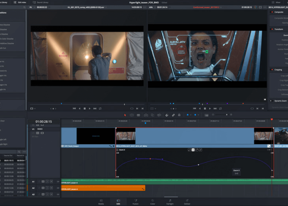
Task: Switch to the Edit page
Action: 118,202
